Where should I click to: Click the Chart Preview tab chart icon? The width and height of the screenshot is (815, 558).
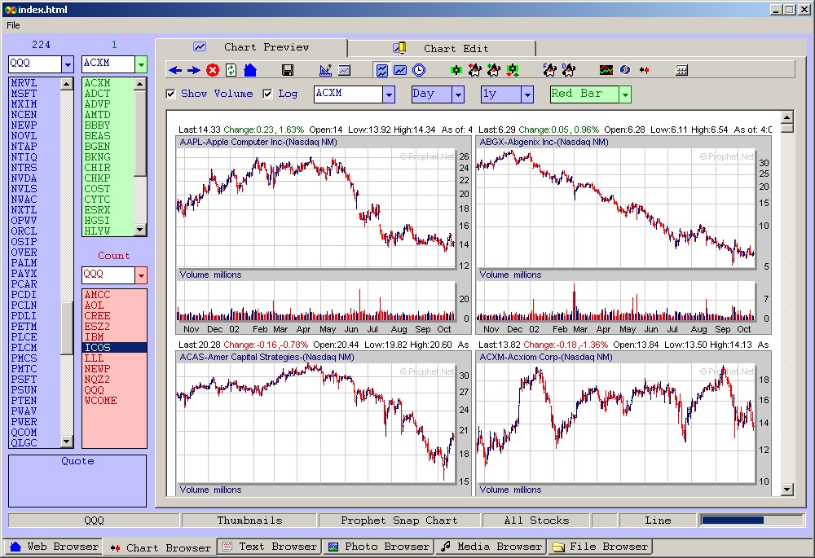tap(200, 46)
